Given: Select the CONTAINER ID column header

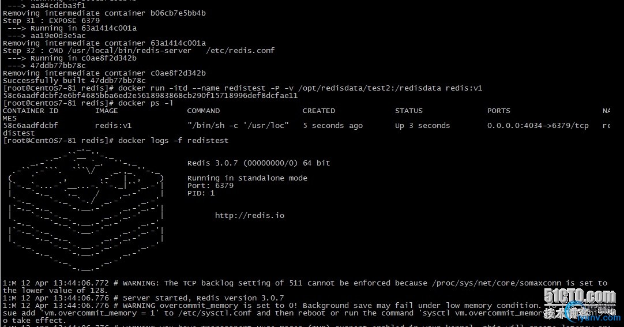Looking at the screenshot, I should pos(31,111).
